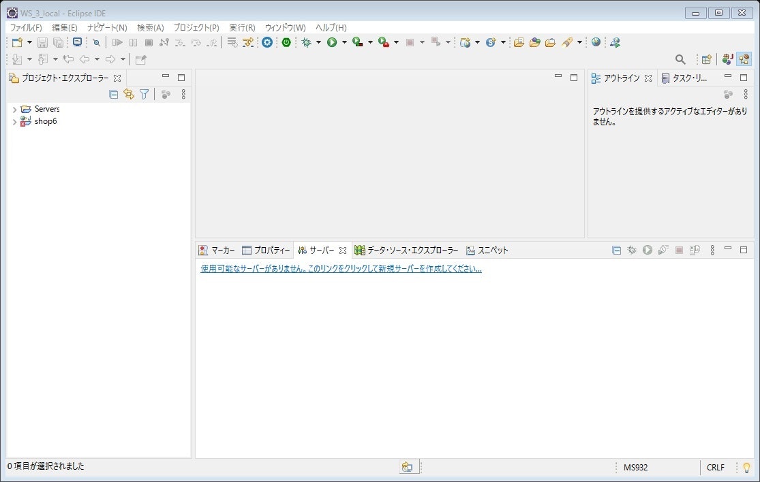Expand the shop6 project node

point(14,122)
